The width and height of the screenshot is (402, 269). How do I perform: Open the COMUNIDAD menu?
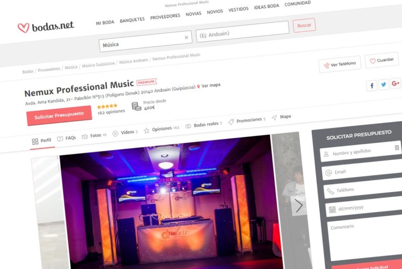pos(297,4)
